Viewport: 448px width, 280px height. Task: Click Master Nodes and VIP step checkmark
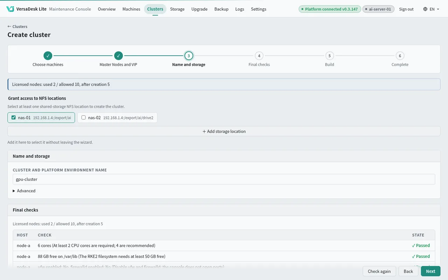[118, 56]
